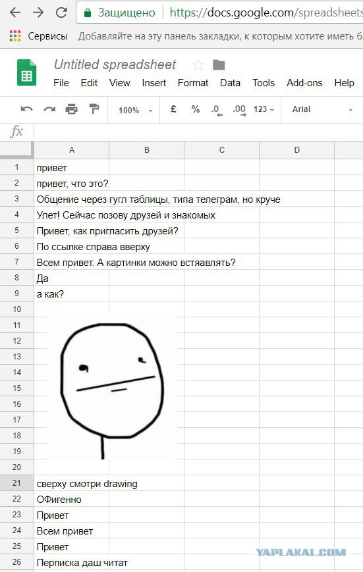Viewport: 363px width, 572px height.
Task: Open the Arial font dropdown
Action: (322, 109)
